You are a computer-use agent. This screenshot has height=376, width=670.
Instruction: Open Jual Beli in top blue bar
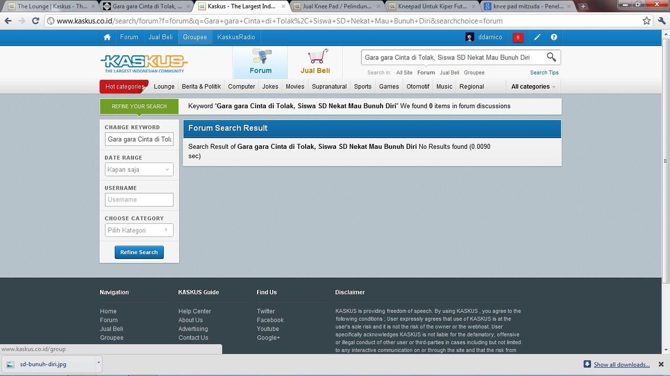[x=160, y=37]
